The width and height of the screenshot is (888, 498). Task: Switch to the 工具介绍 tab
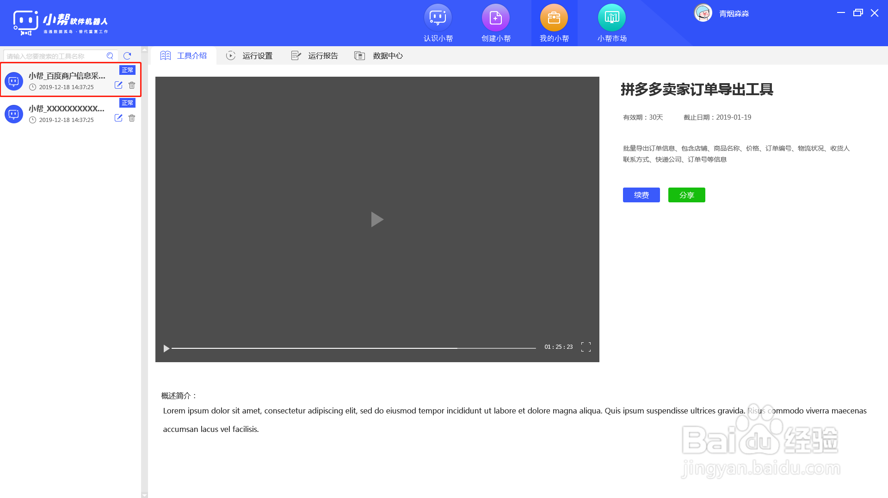184,55
